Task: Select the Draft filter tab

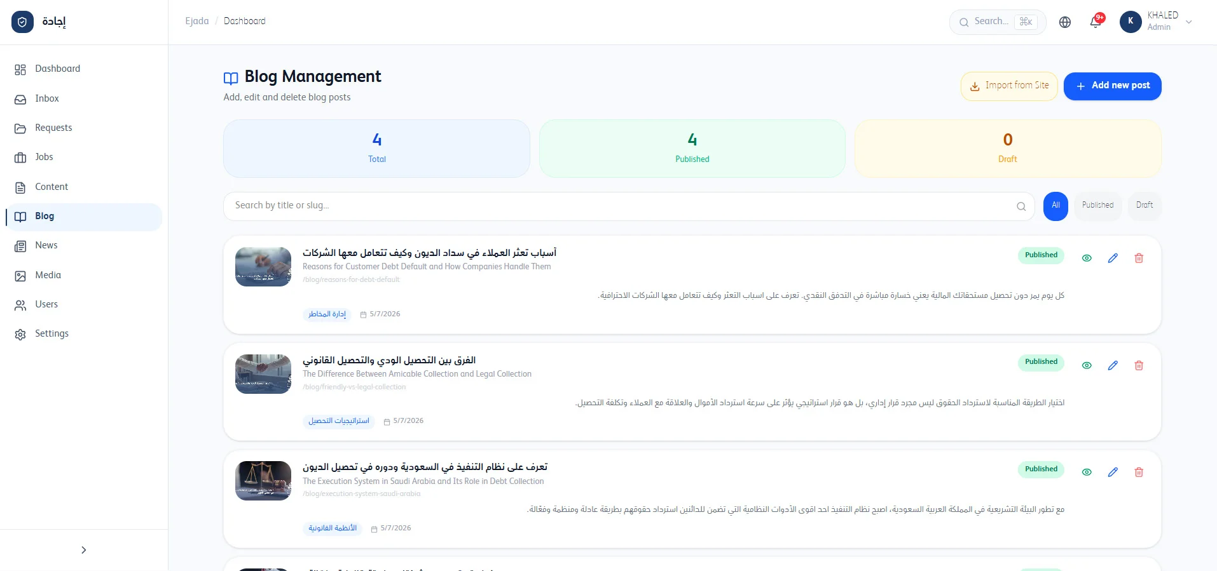Action: tap(1145, 206)
